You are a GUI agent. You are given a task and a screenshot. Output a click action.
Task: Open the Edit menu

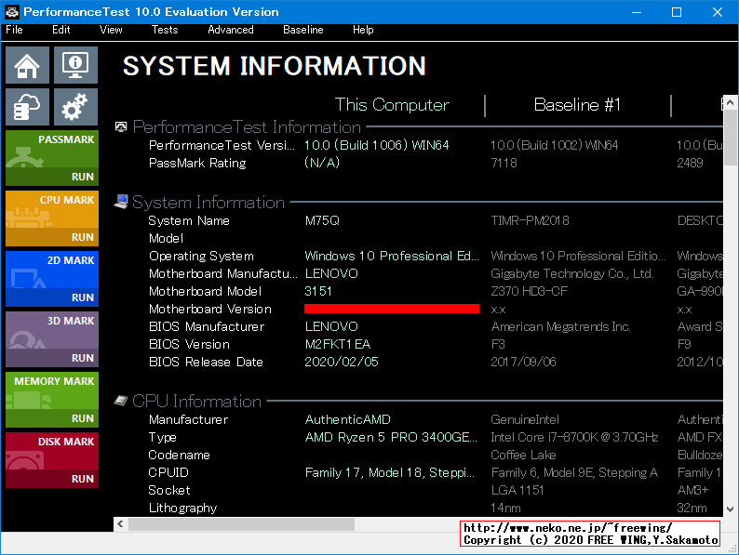61,30
